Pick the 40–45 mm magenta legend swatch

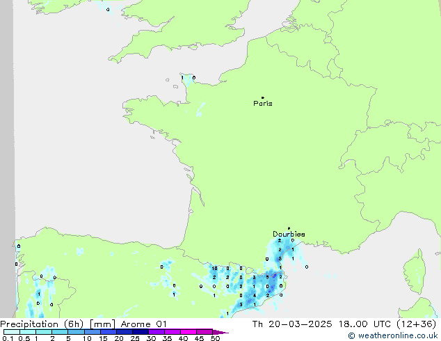click(189, 332)
